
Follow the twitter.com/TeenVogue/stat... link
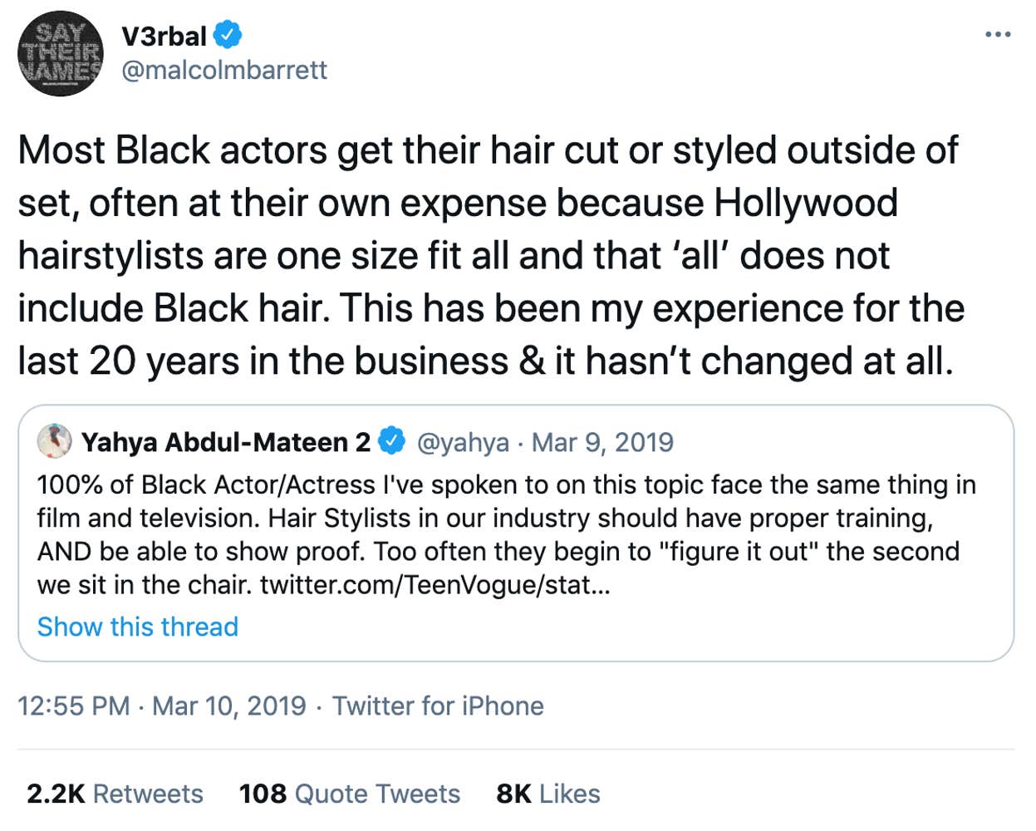[x=435, y=585]
